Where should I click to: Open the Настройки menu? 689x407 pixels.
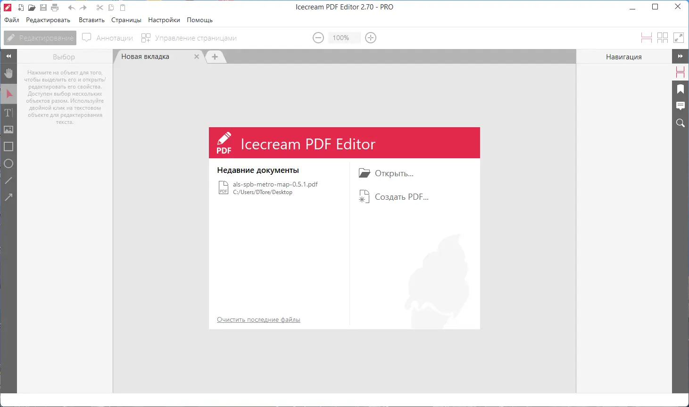tap(164, 20)
